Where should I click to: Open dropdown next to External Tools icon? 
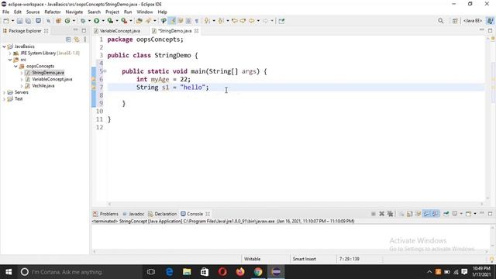pyautogui.click(x=131, y=21)
